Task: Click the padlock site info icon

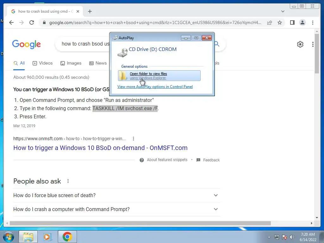Action: [44, 22]
